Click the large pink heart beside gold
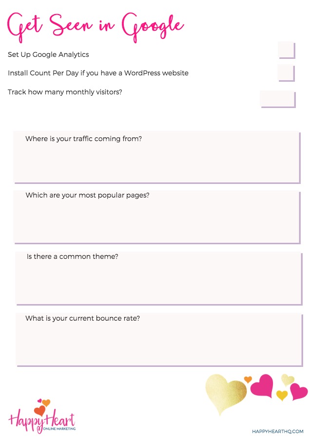Screen dimensions: 310x437 [262, 386]
